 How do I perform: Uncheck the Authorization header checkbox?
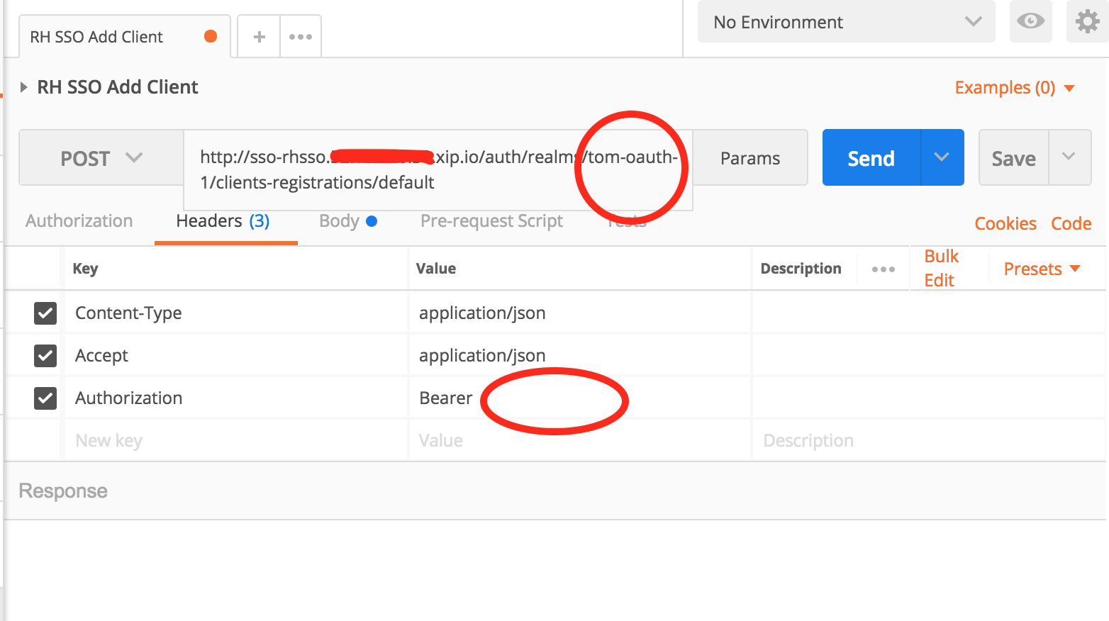(45, 398)
